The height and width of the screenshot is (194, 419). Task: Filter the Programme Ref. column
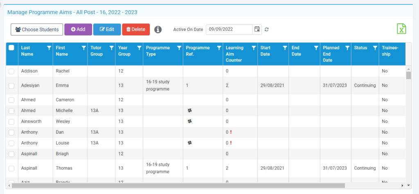click(219, 48)
